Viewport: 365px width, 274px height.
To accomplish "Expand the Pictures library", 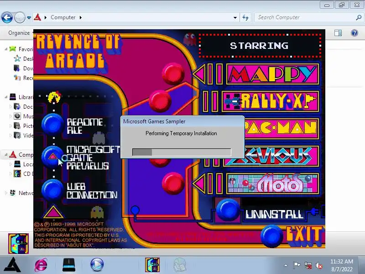I will [10, 126].
